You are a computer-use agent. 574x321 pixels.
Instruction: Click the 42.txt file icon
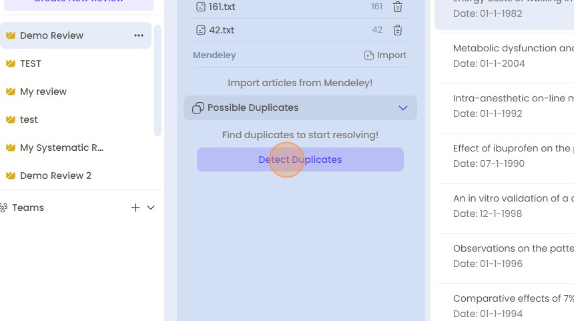click(x=201, y=30)
